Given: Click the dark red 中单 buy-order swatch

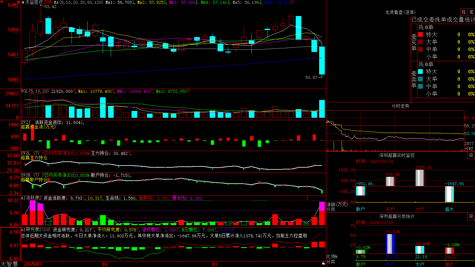Looking at the screenshot, I should tap(420, 49).
